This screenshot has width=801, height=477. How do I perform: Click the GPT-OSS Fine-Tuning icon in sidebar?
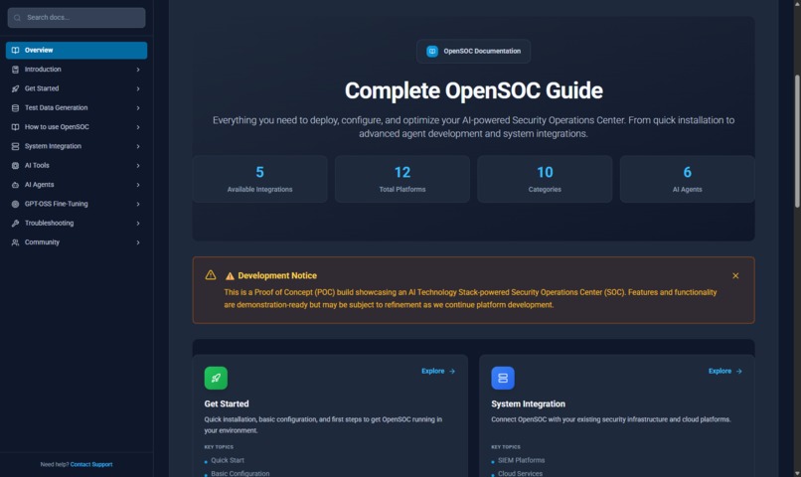[15, 204]
